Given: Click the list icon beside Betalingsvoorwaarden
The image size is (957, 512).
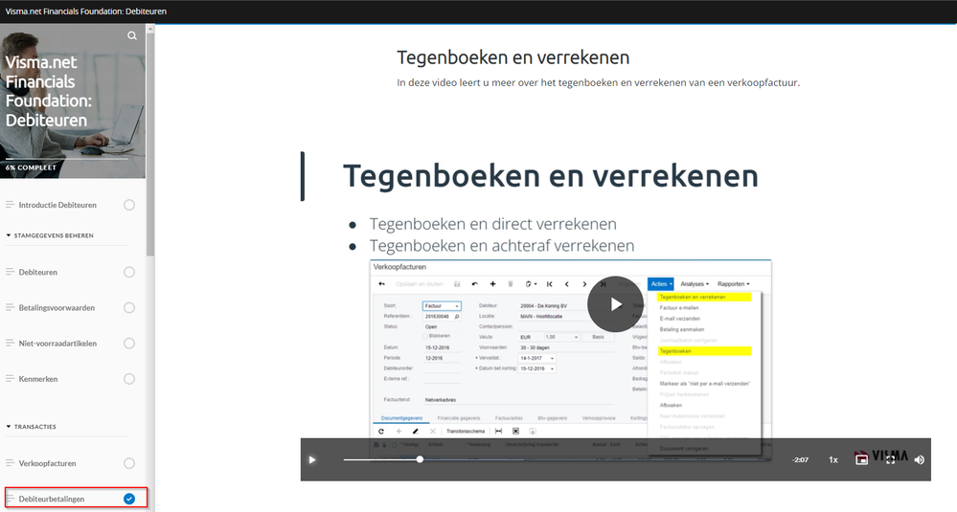Looking at the screenshot, I should 10,308.
